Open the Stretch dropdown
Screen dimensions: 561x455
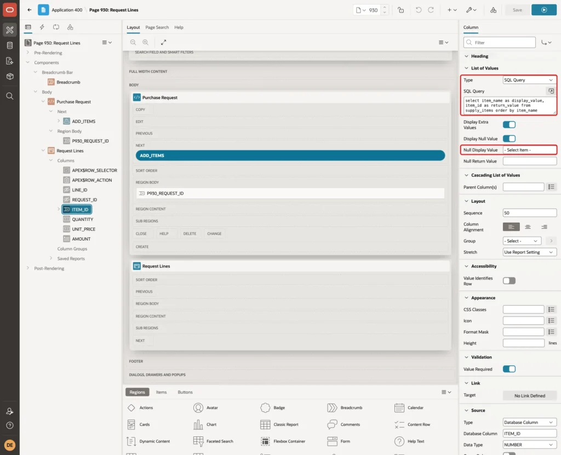tap(530, 252)
